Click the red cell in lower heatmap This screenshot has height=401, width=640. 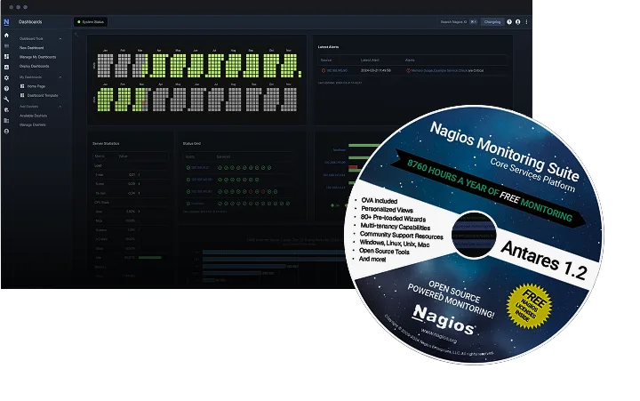point(144,102)
